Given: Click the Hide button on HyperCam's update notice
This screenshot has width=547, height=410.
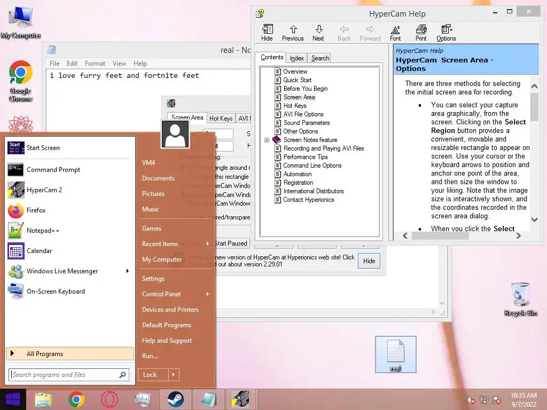Looking at the screenshot, I should 369,261.
